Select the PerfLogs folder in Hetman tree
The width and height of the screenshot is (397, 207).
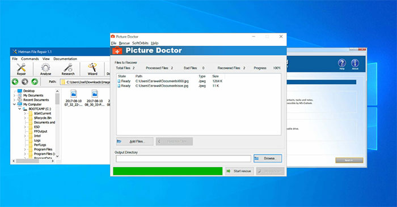(x=40, y=145)
